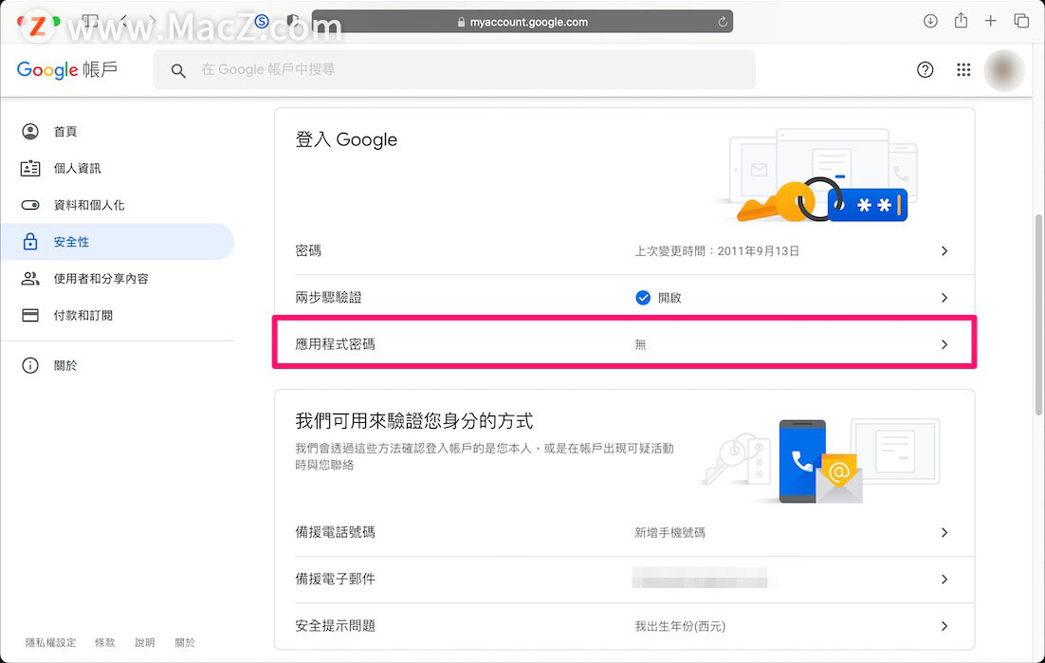The image size is (1045, 663).
Task: Click the Safari share icon
Action: 961,21
